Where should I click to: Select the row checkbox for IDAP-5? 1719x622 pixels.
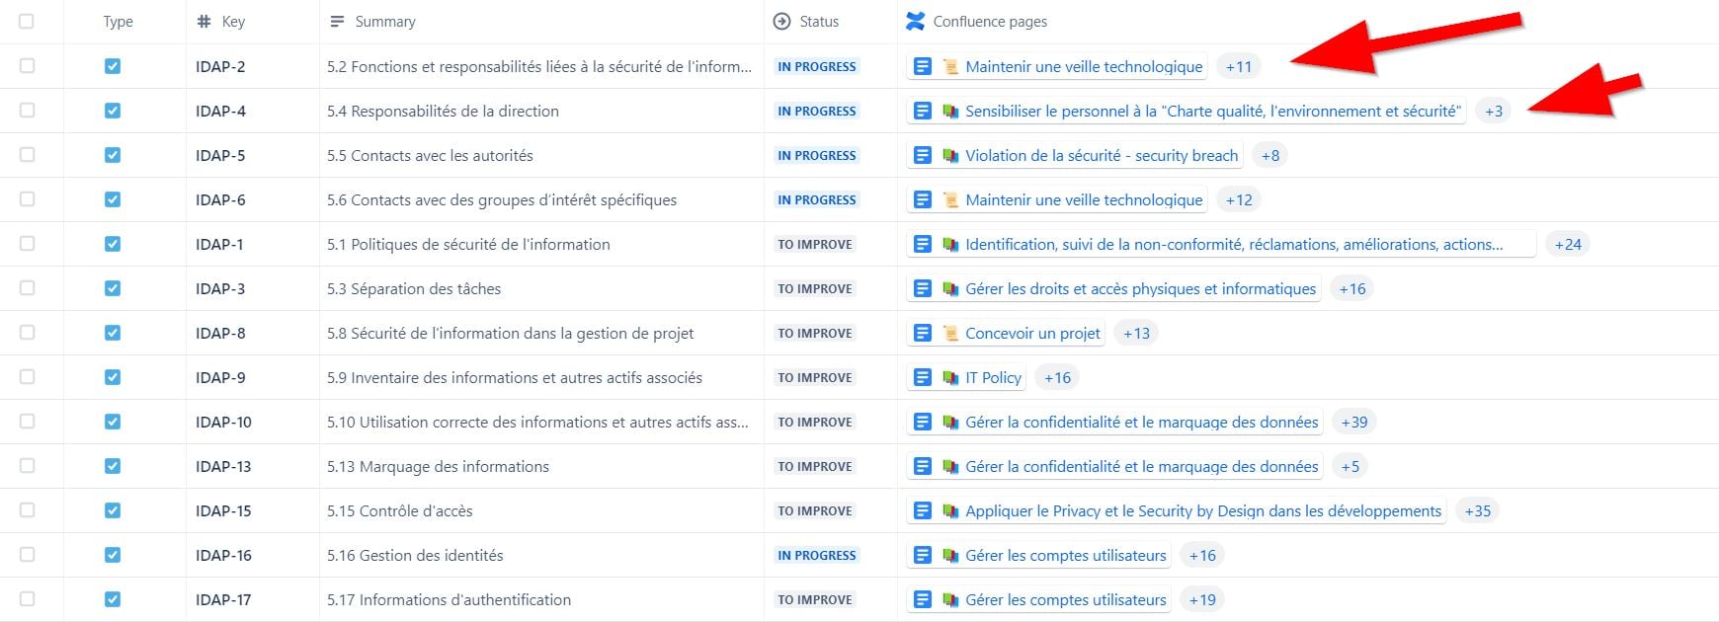27,155
